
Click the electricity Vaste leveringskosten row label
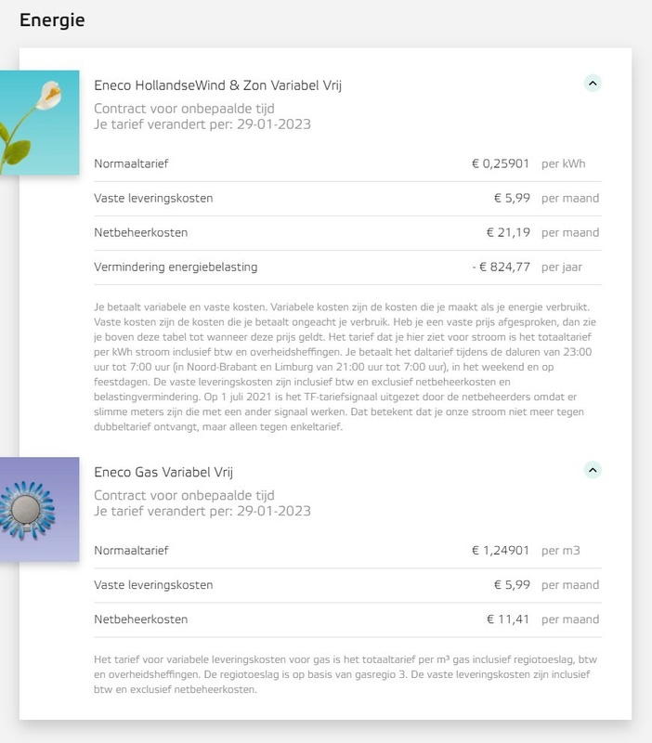(x=153, y=198)
